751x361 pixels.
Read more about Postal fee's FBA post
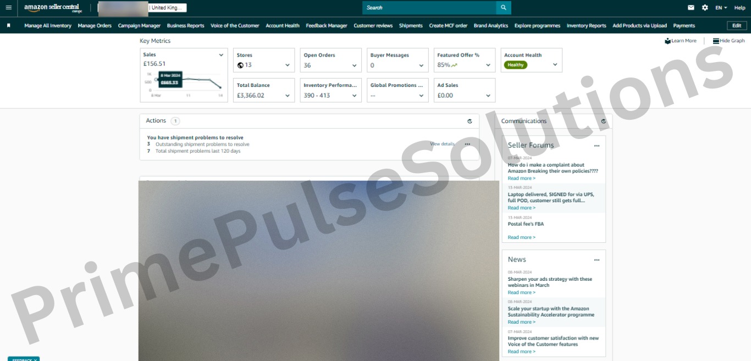click(x=521, y=237)
